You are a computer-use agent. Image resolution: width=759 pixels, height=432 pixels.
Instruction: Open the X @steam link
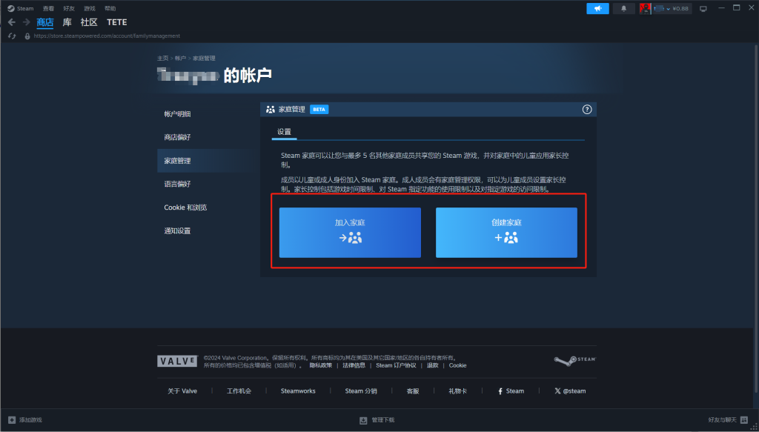tap(570, 391)
